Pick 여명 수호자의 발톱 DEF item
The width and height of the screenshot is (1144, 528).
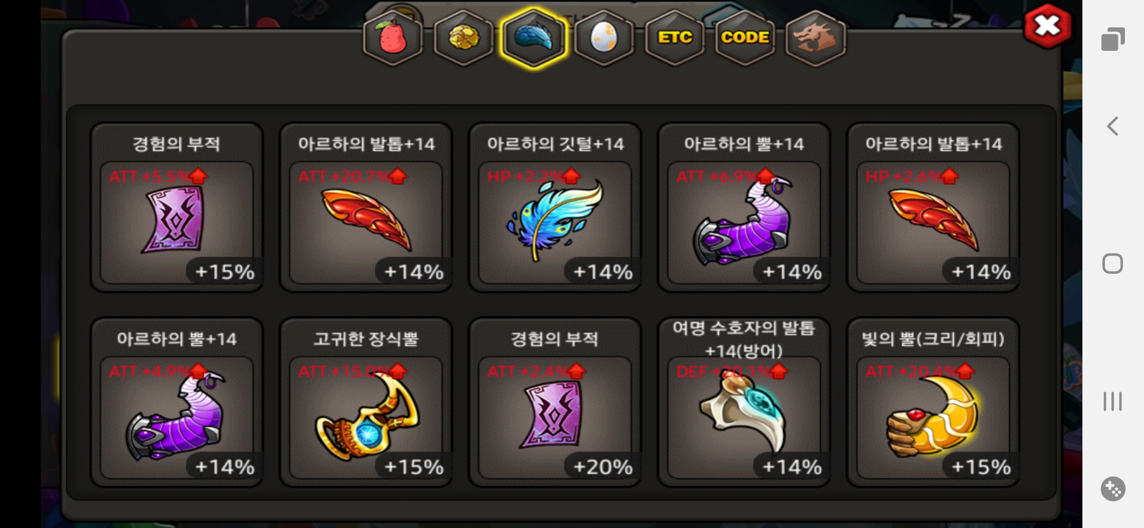click(744, 402)
